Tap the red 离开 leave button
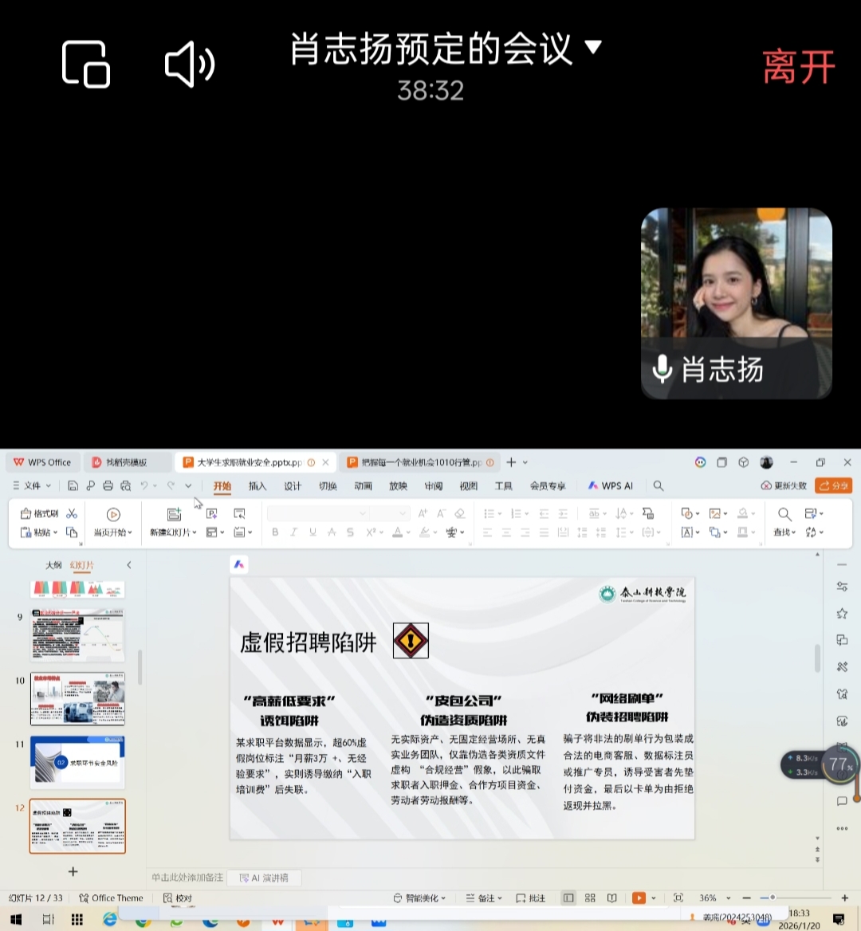Viewport: 861px width, 931px height. (x=798, y=67)
